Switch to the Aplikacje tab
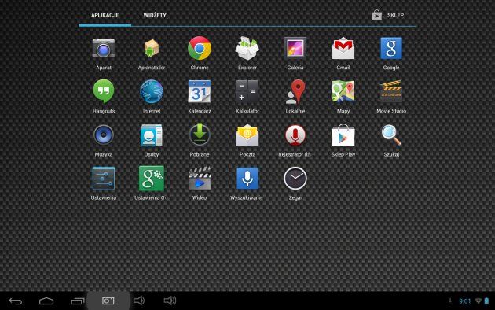 pyautogui.click(x=104, y=15)
